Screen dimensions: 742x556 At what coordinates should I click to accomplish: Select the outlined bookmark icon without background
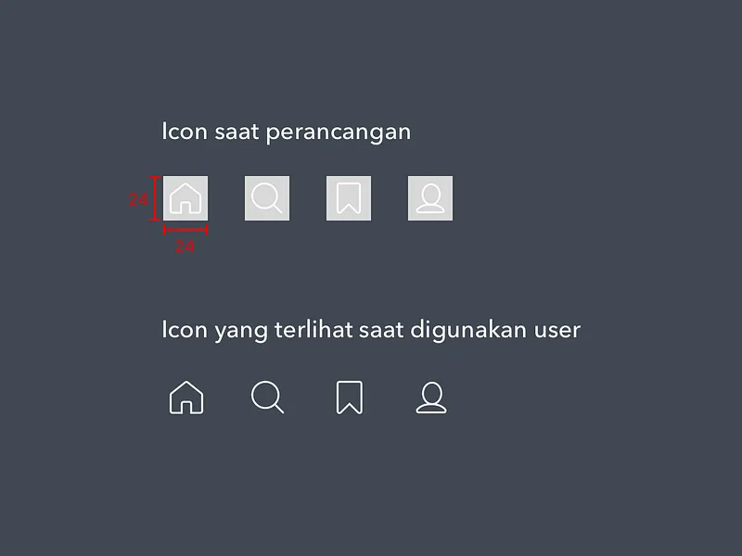(x=350, y=398)
